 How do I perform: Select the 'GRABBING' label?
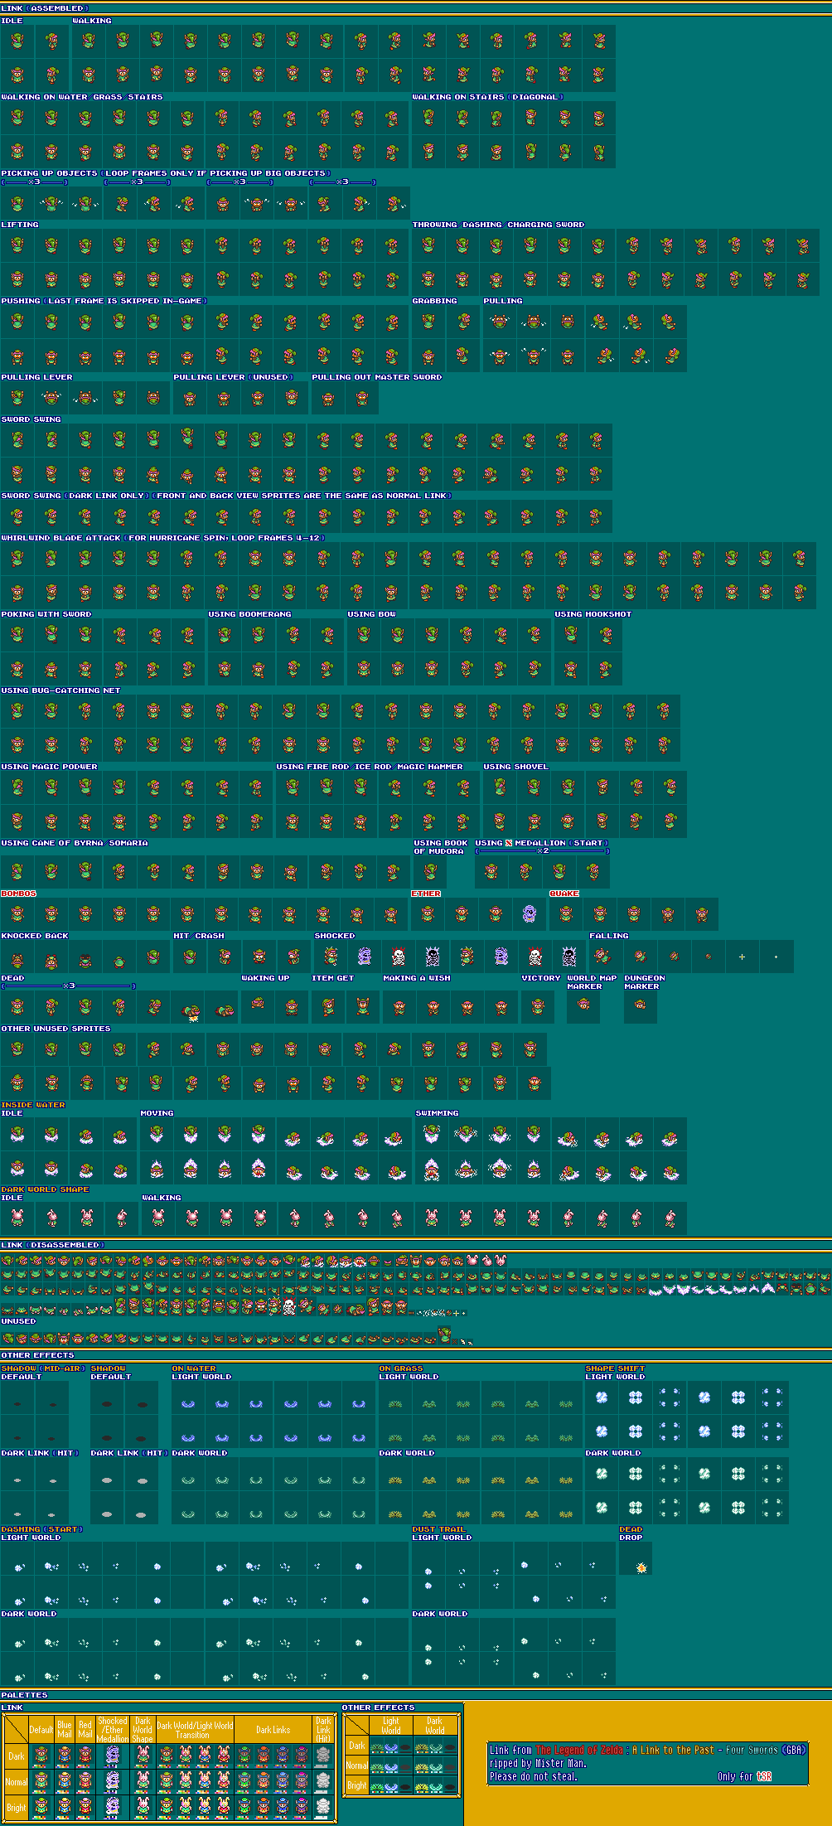435,301
